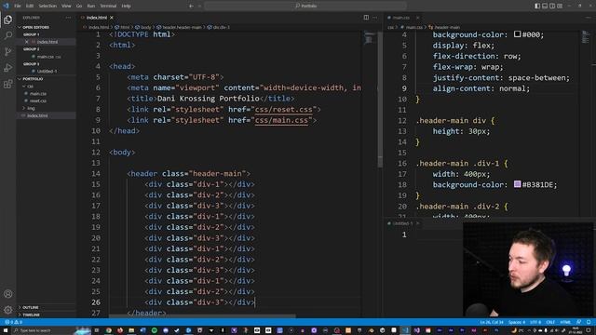Open errors and warnings in status bar

click(14, 322)
